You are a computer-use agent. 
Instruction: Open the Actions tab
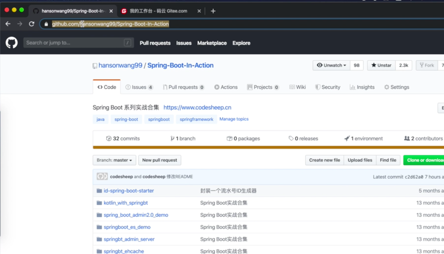226,87
